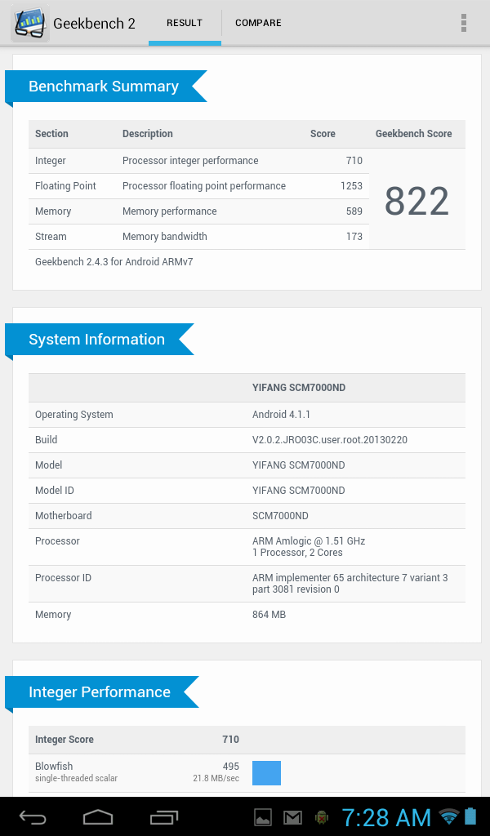Tap the Wi-Fi status icon
Image resolution: width=490 pixels, height=836 pixels.
coord(448,816)
